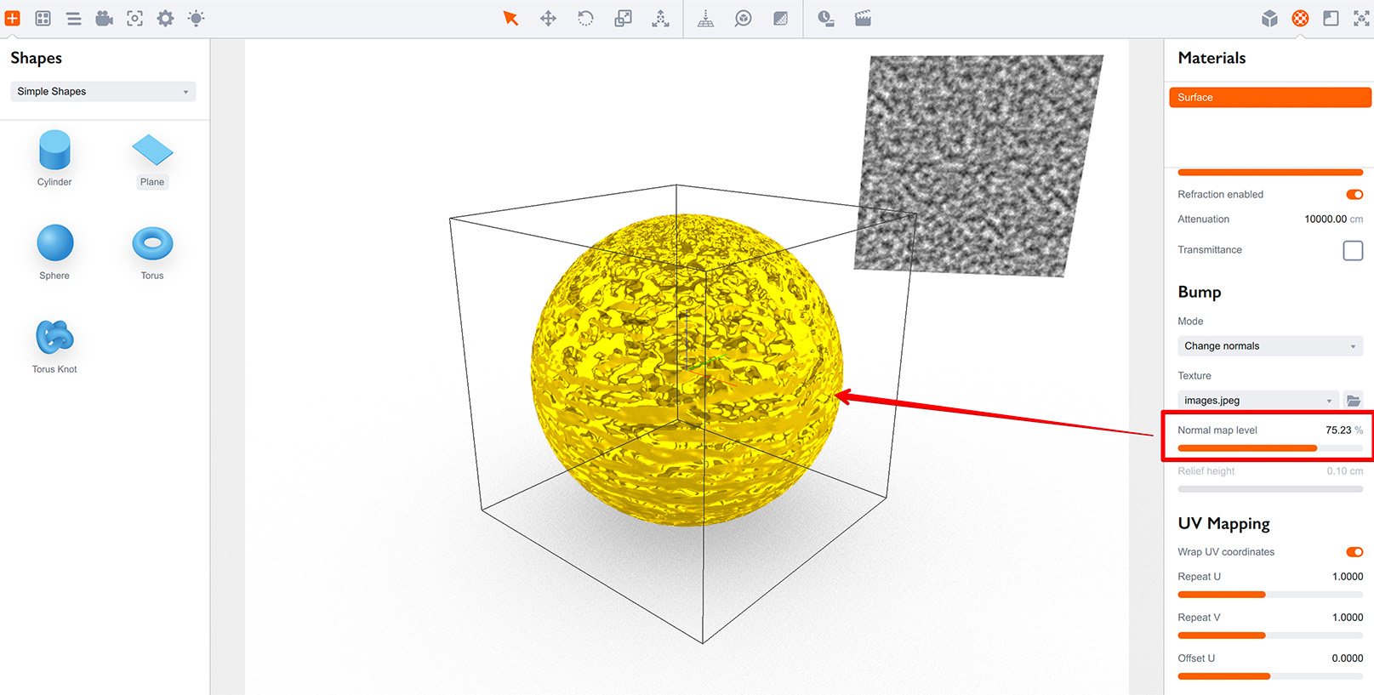Open the Simple Shapes dropdown

coord(103,91)
